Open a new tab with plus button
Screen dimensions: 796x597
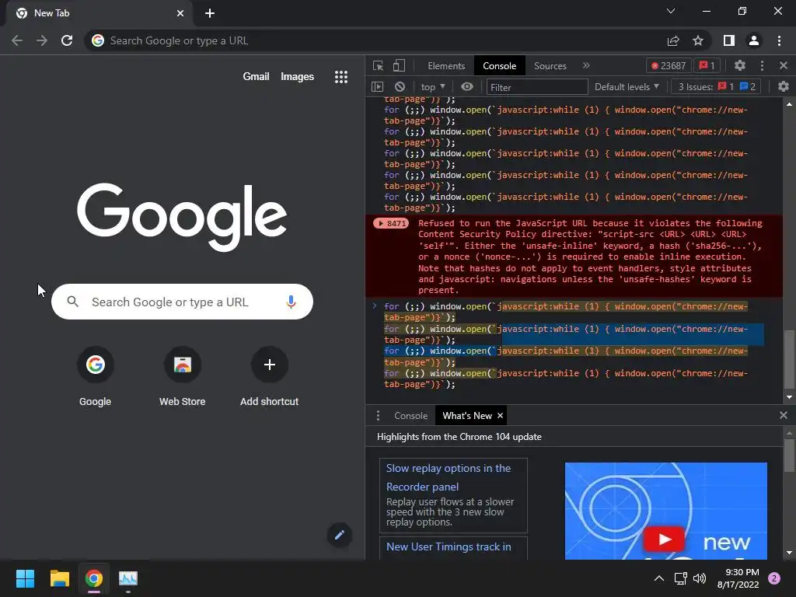[x=210, y=14]
